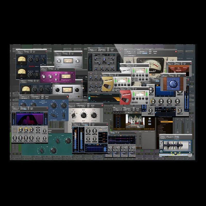The height and width of the screenshot is (206, 206).
Task: Click Release knob on Dynamics compressor plugin
Action: pyautogui.click(x=169, y=101)
